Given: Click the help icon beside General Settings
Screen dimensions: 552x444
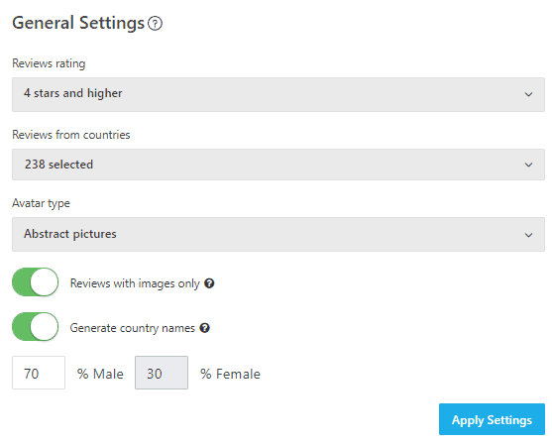Looking at the screenshot, I should click(155, 24).
